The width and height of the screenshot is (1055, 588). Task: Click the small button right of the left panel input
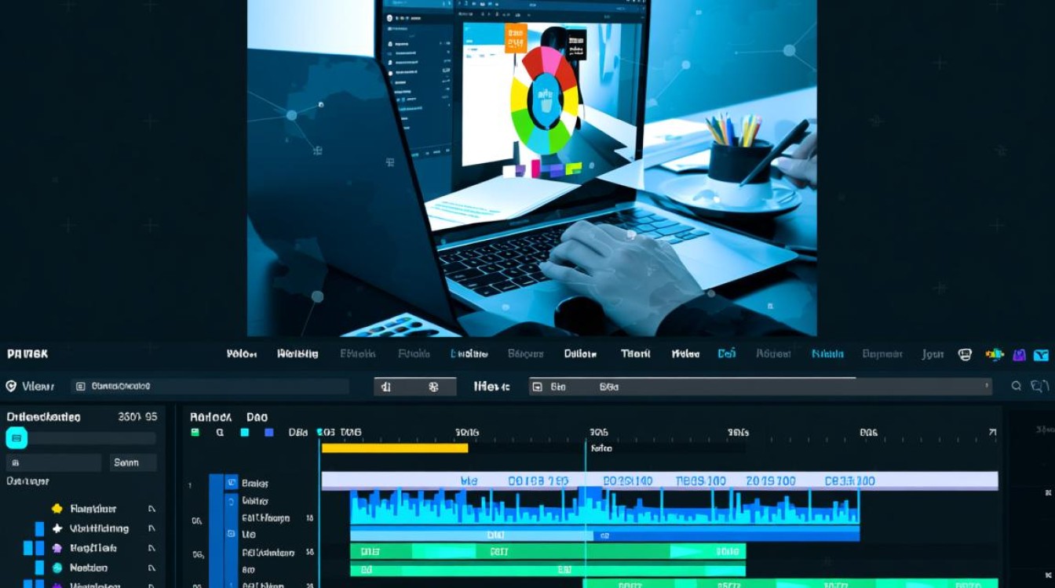click(133, 463)
